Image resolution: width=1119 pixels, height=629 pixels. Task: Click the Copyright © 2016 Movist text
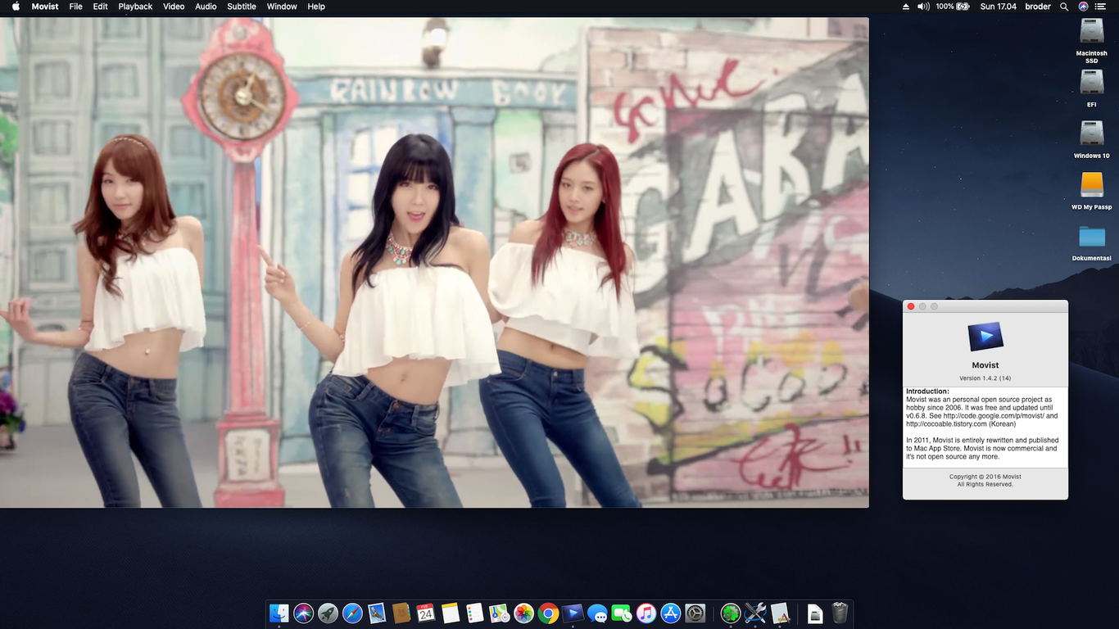point(985,477)
